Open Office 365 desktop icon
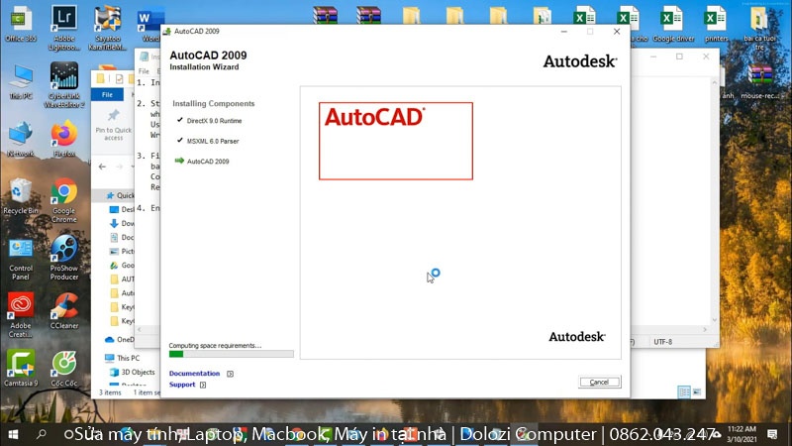Screen dimensions: 792x446 tap(21, 25)
